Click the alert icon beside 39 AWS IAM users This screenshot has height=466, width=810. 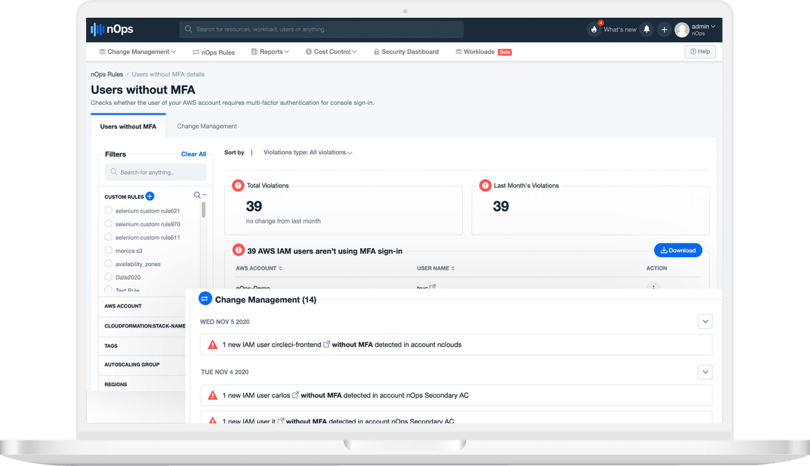(238, 250)
